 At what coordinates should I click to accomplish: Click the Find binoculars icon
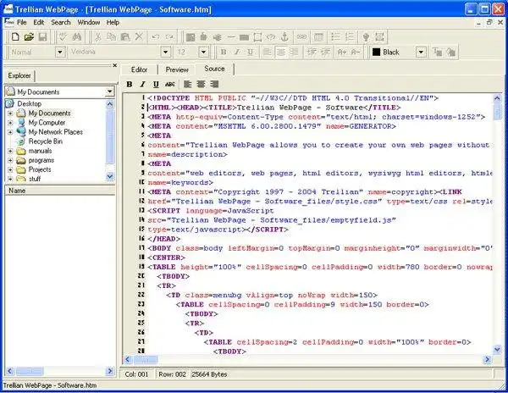[x=78, y=36]
